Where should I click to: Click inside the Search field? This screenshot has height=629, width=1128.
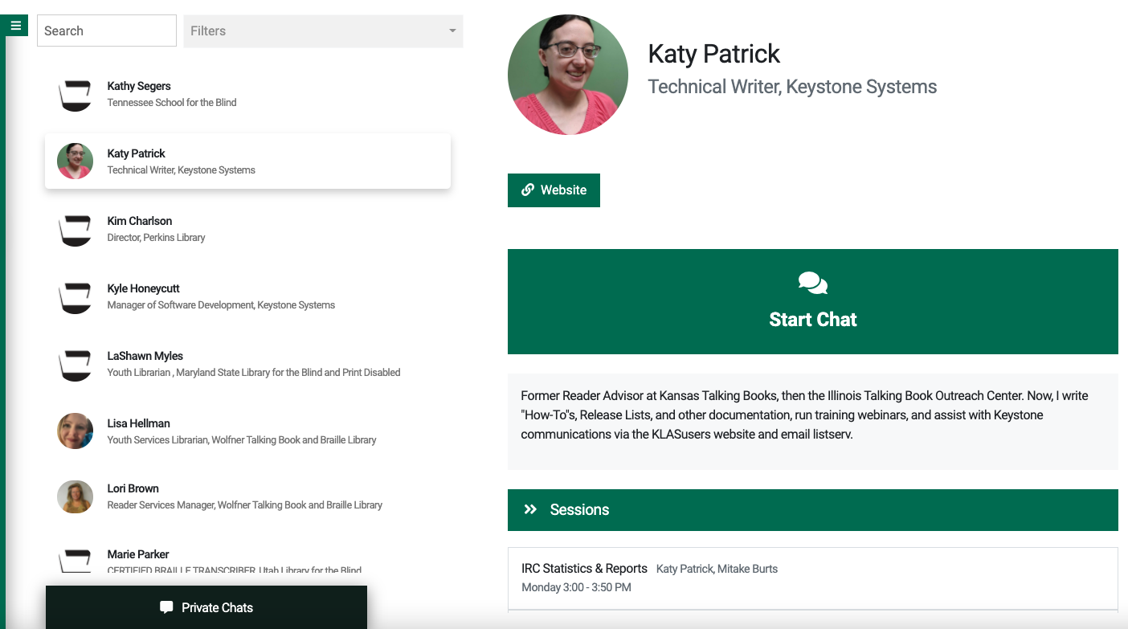click(107, 30)
